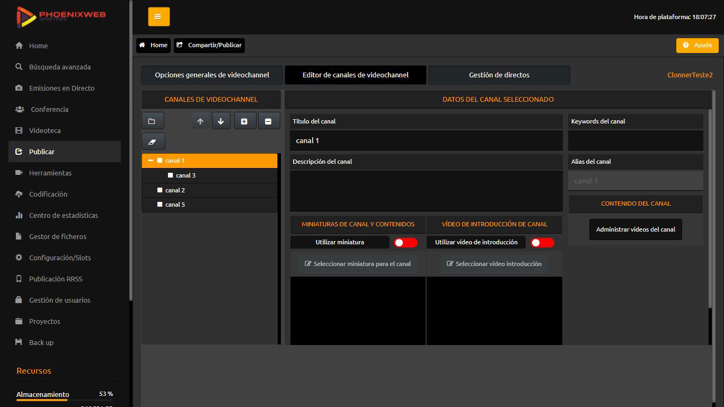Select canal 2 row in channel tree
The width and height of the screenshot is (724, 407).
209,190
